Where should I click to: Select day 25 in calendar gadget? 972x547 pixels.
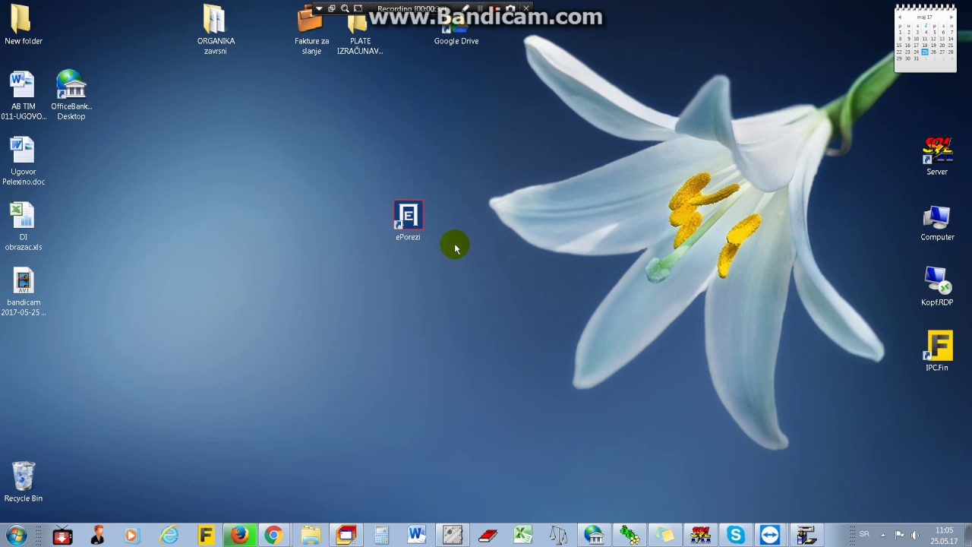tap(925, 52)
